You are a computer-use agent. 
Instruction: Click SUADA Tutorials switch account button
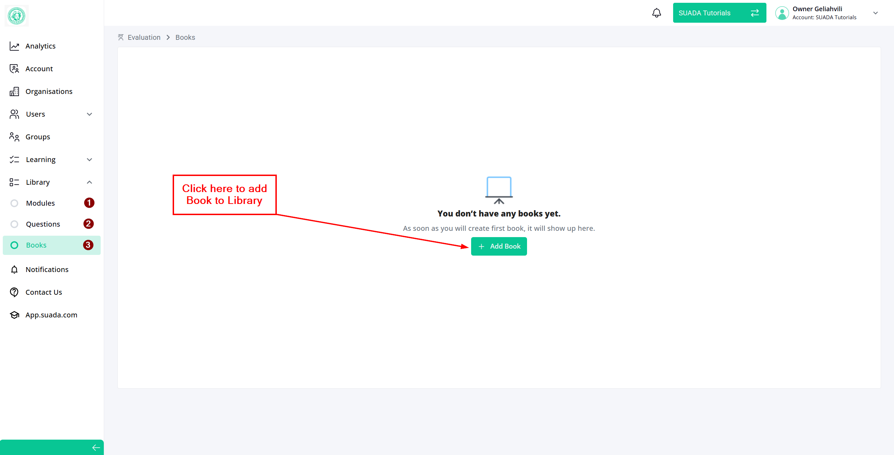coord(719,13)
